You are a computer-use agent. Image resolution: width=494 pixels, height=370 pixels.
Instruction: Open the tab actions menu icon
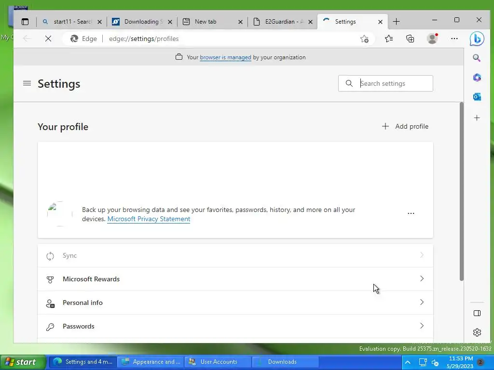click(25, 22)
